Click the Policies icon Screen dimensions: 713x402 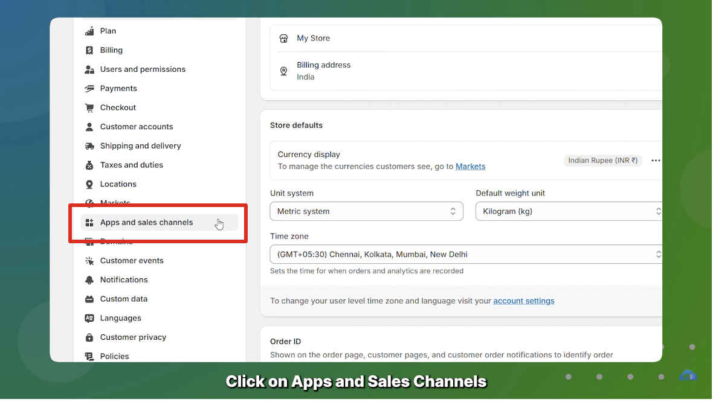(89, 356)
